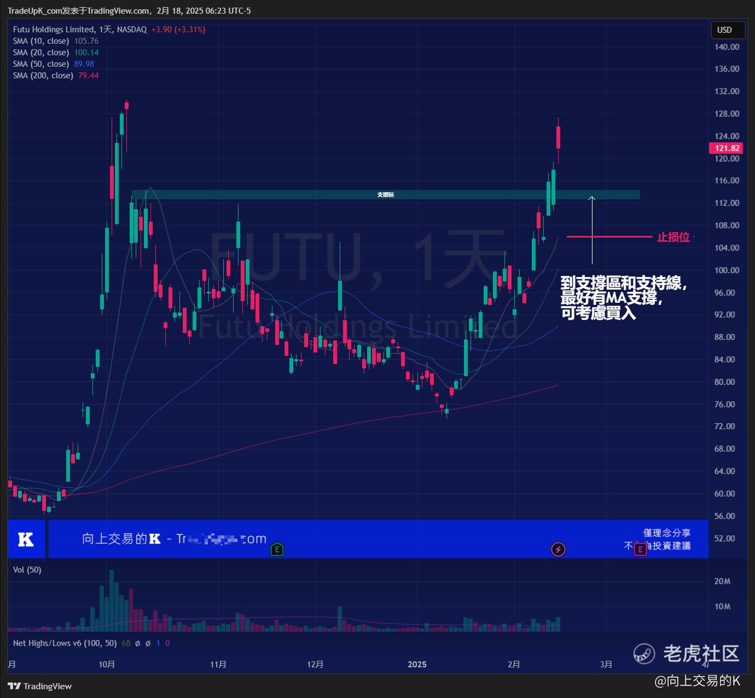Click the 20M volume axis label
The width and height of the screenshot is (755, 698).
click(x=722, y=581)
